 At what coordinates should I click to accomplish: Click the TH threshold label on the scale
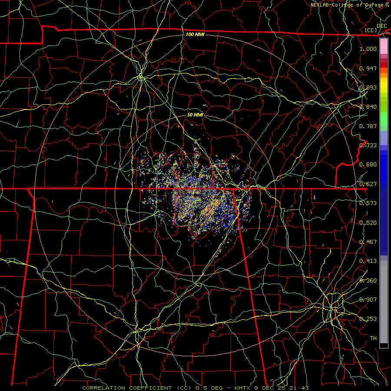click(x=373, y=338)
